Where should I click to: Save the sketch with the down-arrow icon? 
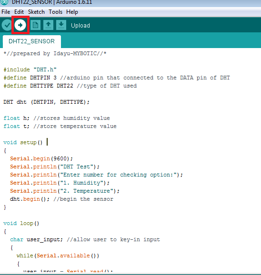[61, 25]
